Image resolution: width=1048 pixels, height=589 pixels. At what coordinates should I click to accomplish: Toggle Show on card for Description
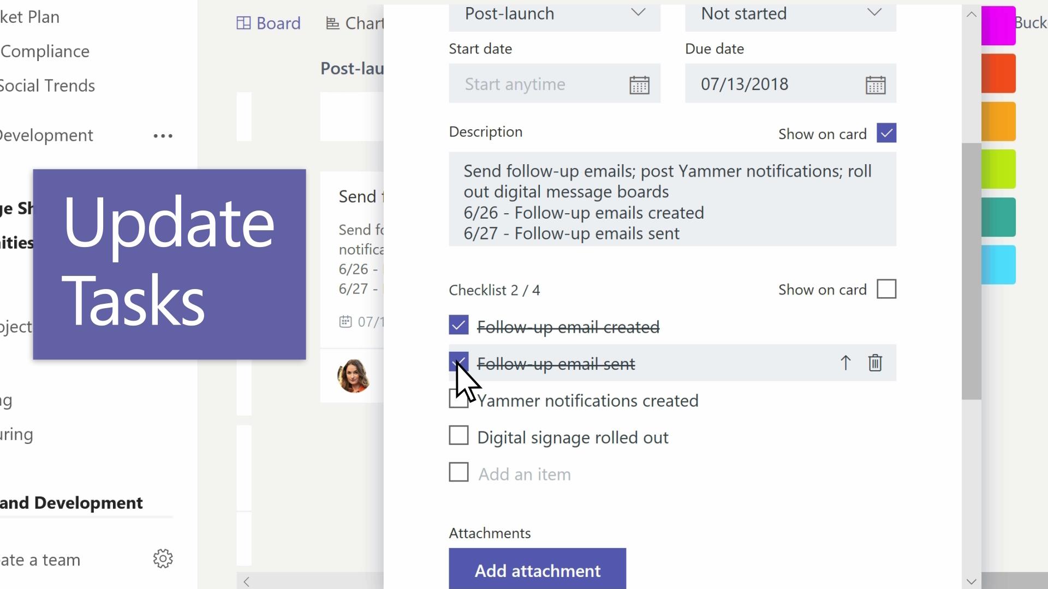887,134
